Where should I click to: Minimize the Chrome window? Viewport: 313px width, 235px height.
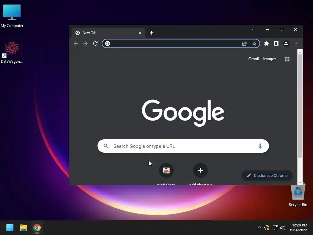(267, 30)
